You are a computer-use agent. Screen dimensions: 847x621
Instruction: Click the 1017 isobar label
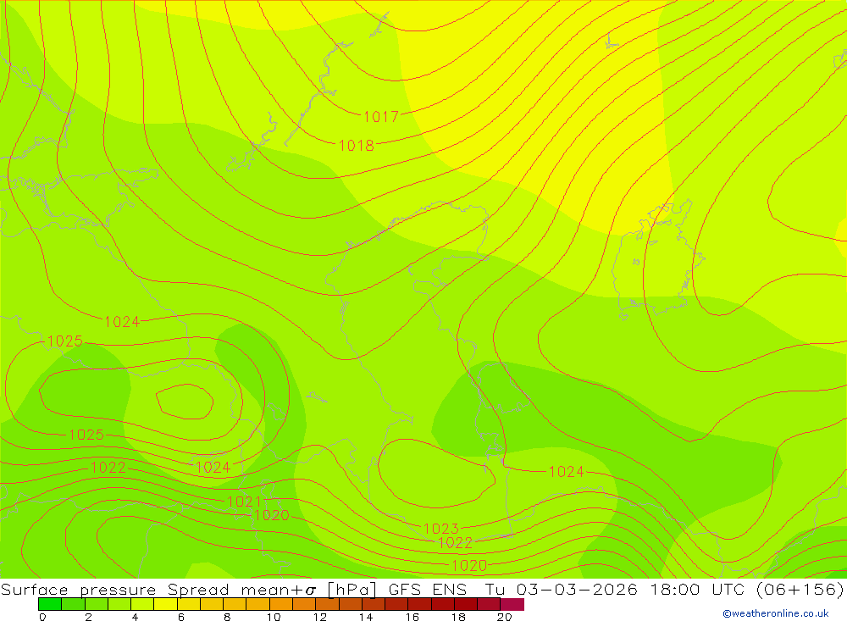tap(381, 117)
